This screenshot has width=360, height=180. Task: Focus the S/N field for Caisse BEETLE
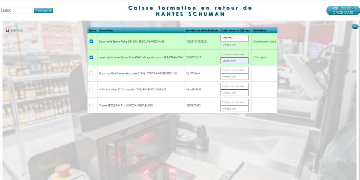234,109
